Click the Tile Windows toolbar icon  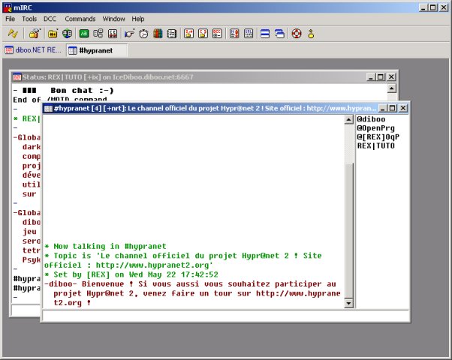264,34
